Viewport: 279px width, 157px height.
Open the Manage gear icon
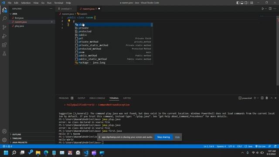click(4, 140)
